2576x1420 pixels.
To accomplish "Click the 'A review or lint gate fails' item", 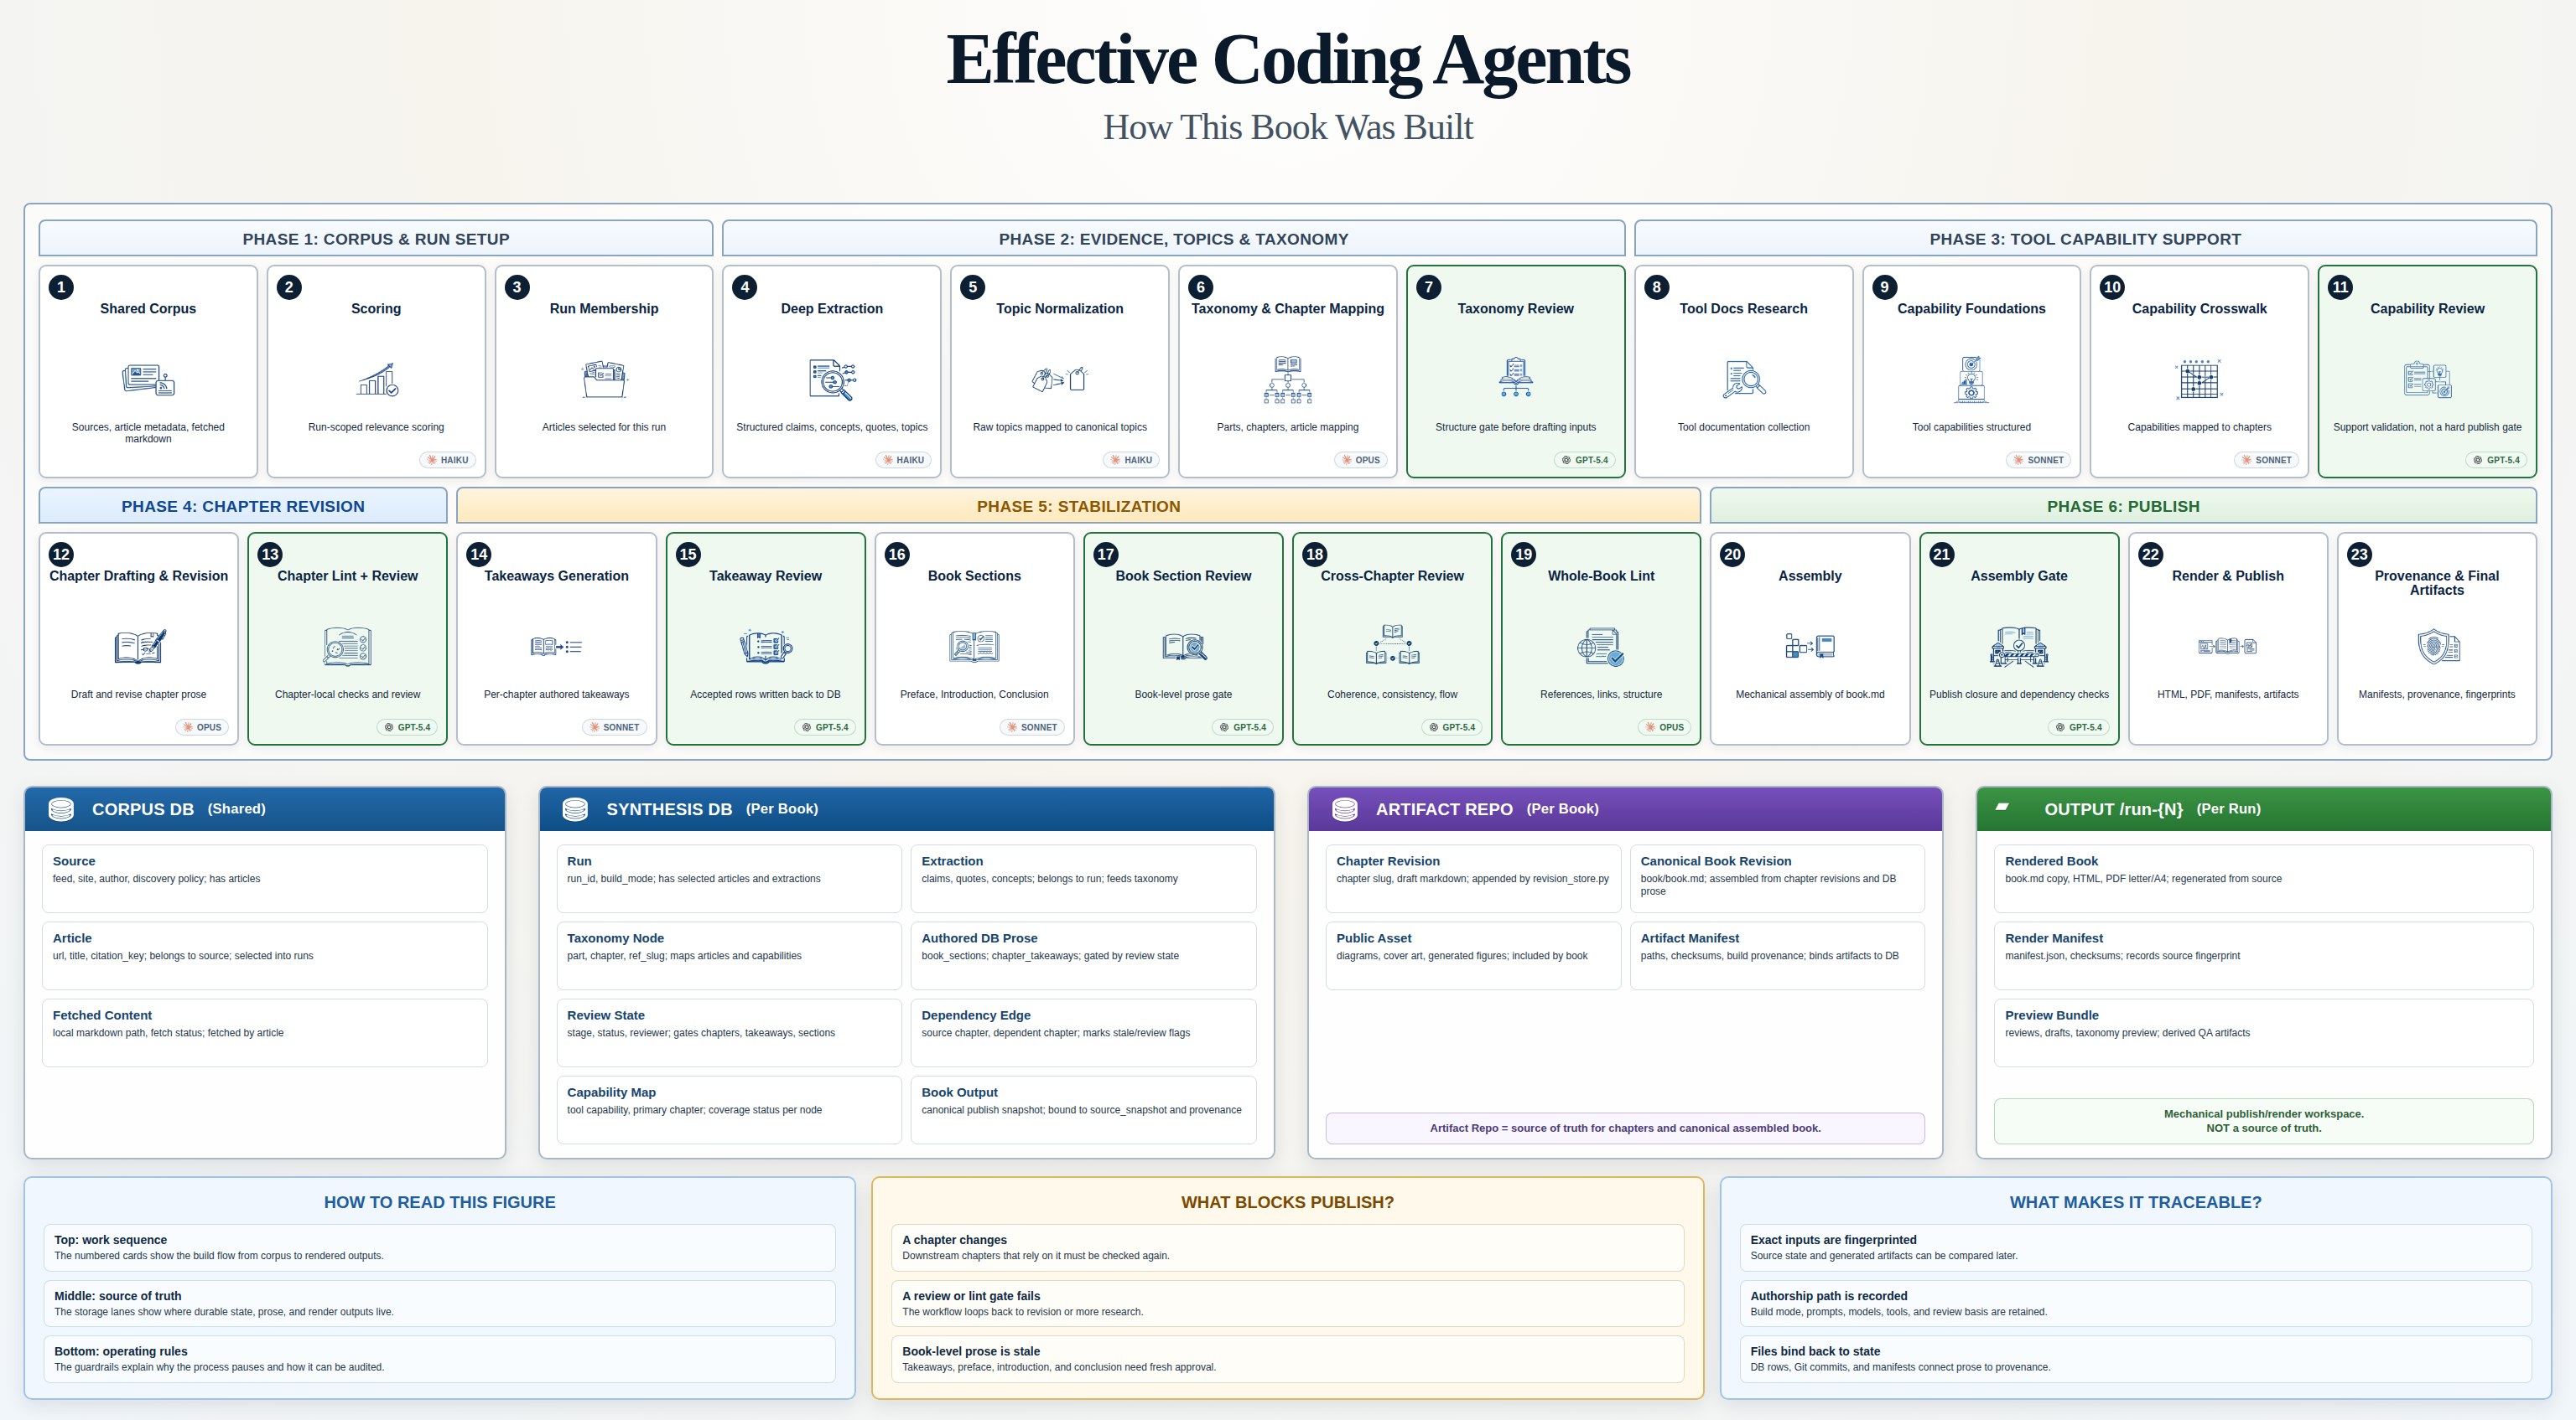I will [x=1287, y=1303].
